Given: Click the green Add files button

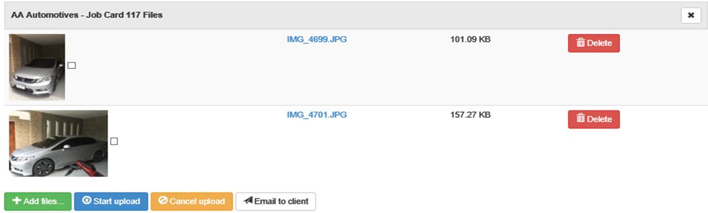Looking at the screenshot, I should click(x=38, y=201).
